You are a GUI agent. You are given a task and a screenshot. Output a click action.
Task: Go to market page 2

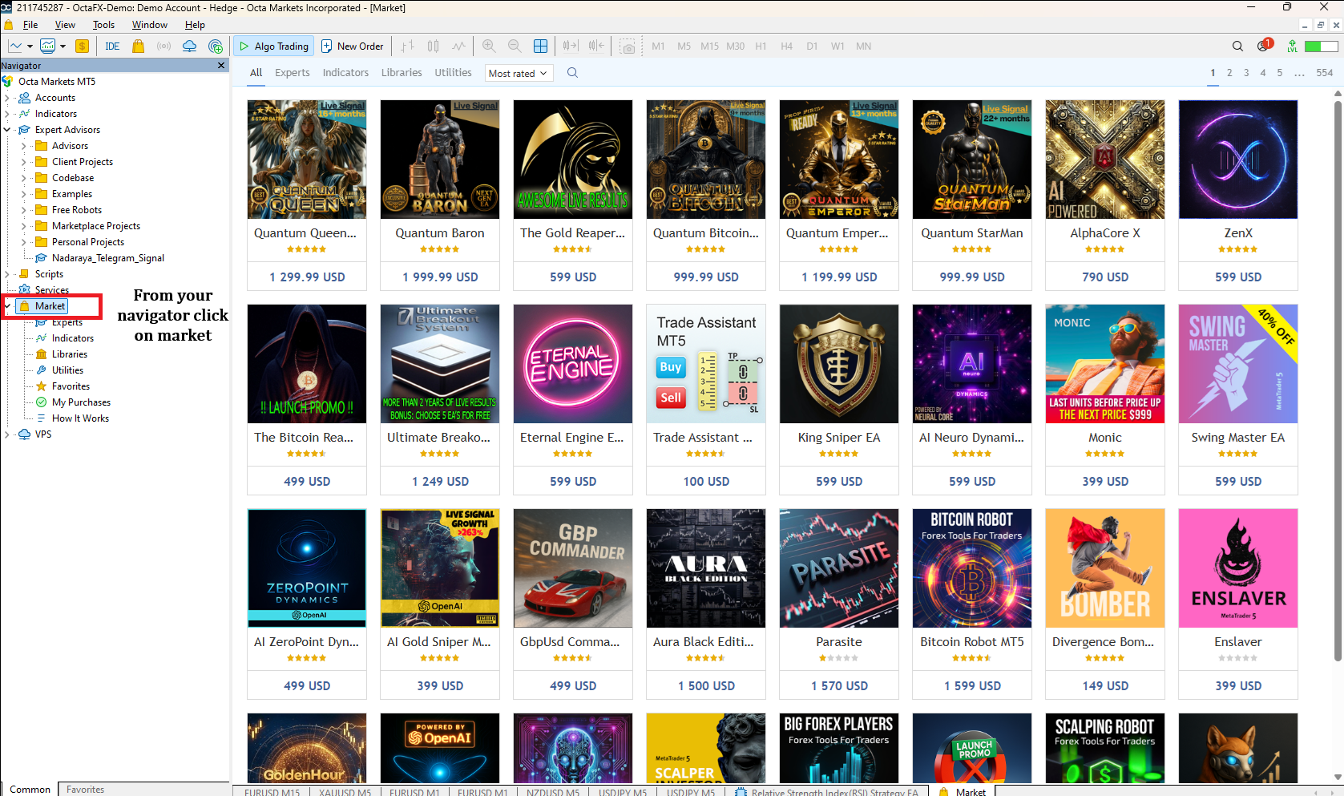1229,73
